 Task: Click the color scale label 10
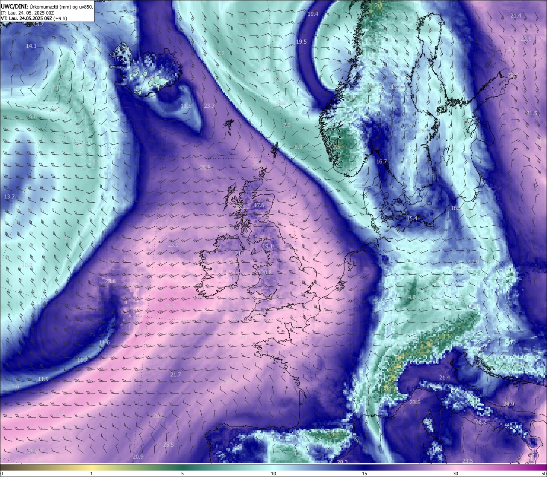(x=273, y=473)
